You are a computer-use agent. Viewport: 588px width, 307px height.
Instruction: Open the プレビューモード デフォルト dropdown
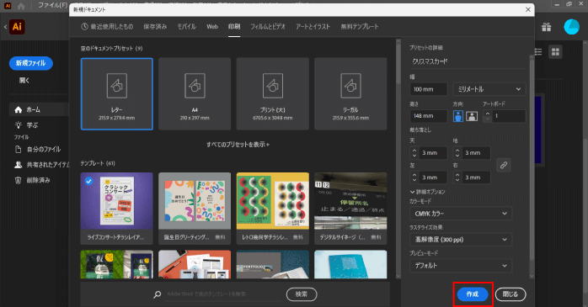[461, 266]
